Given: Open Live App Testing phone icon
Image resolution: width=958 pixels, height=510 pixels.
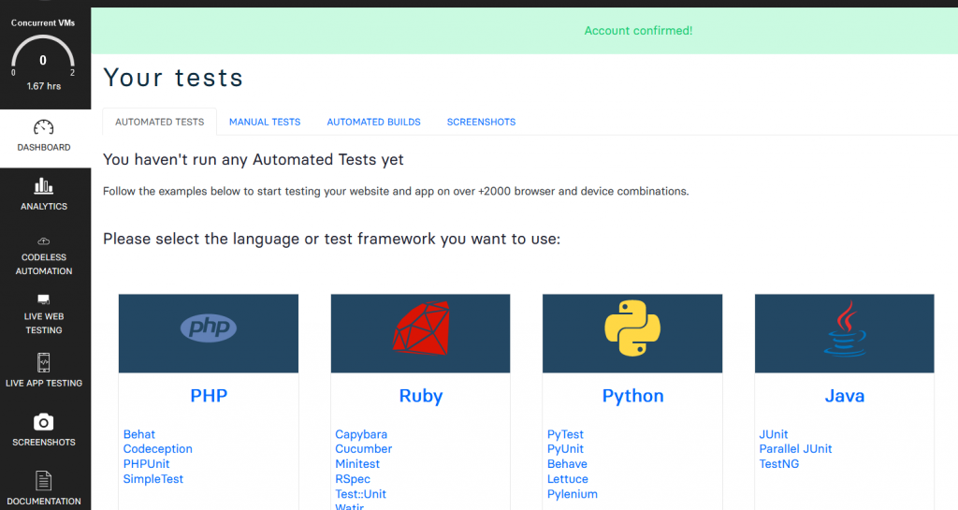Looking at the screenshot, I should pos(44,362).
